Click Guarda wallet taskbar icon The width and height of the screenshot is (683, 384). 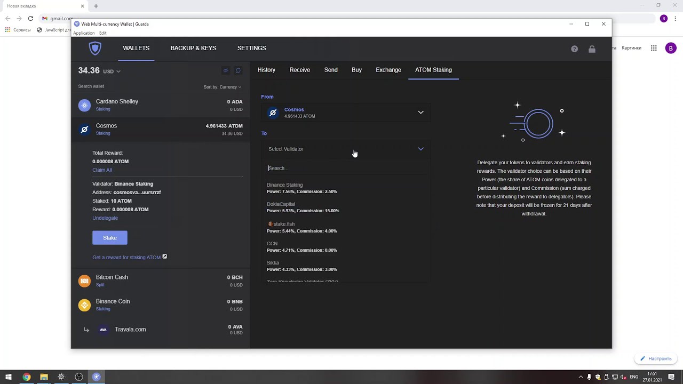tap(97, 377)
